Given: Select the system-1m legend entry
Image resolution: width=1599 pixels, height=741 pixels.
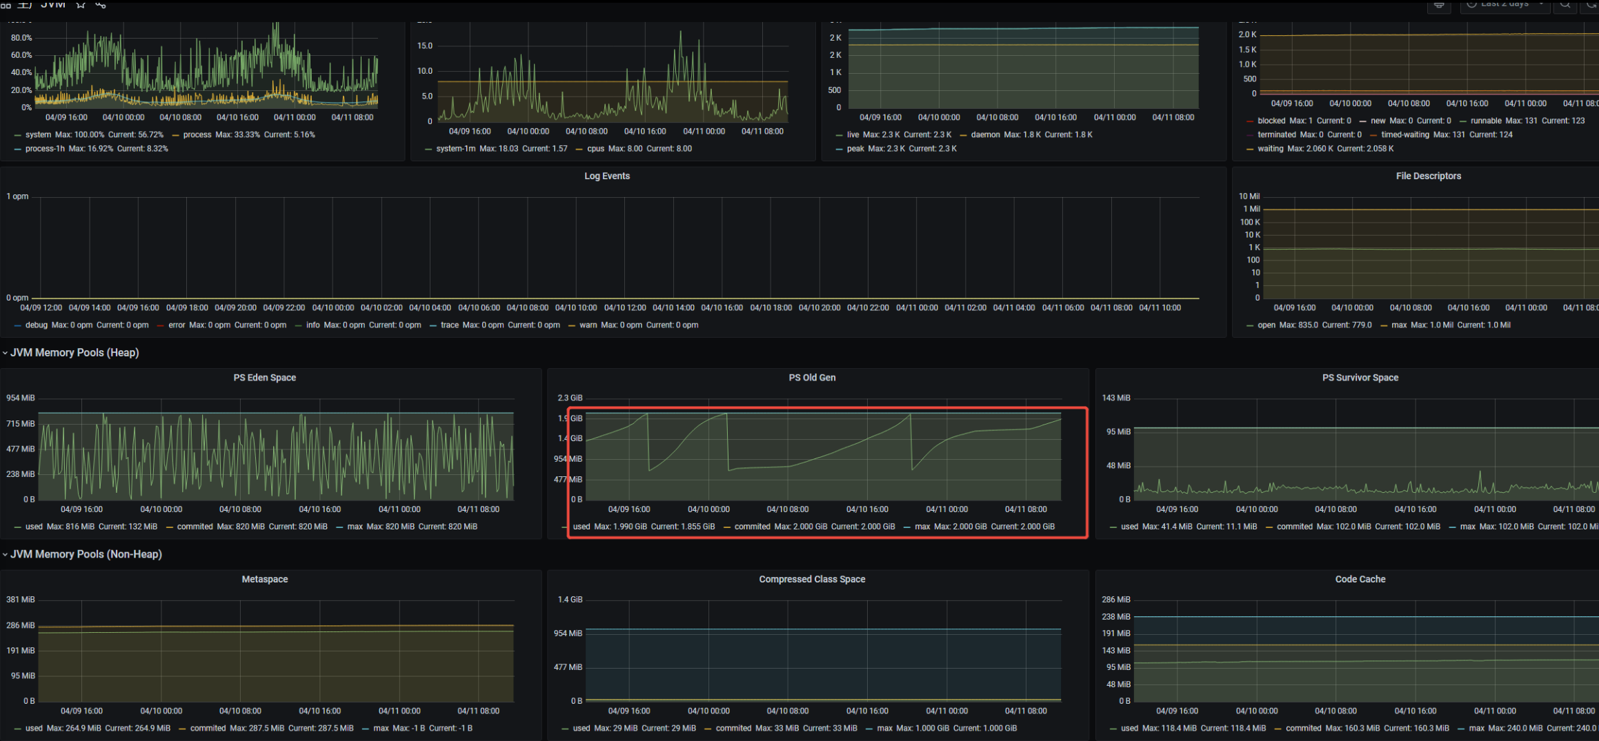Looking at the screenshot, I should pyautogui.click(x=456, y=149).
